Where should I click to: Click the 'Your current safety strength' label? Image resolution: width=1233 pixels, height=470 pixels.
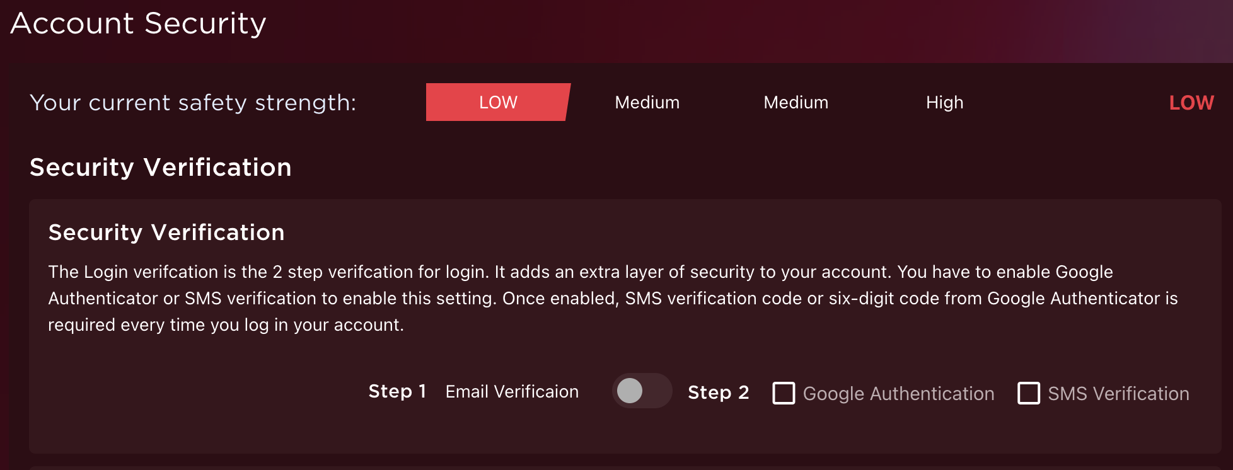(193, 102)
